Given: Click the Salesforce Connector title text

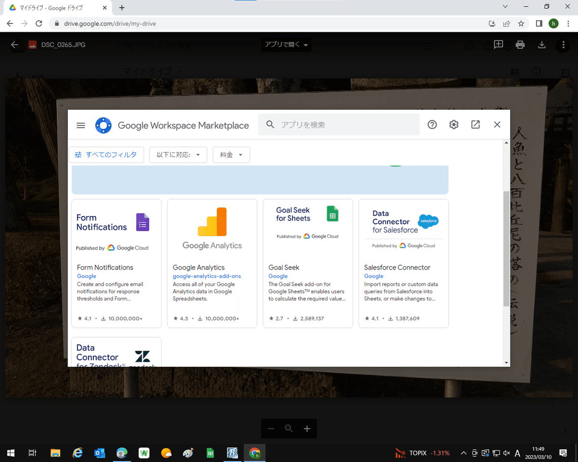Looking at the screenshot, I should [397, 268].
